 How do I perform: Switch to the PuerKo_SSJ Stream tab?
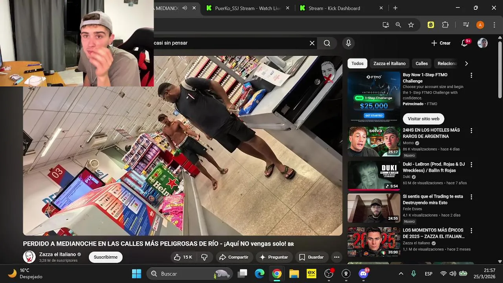(248, 8)
